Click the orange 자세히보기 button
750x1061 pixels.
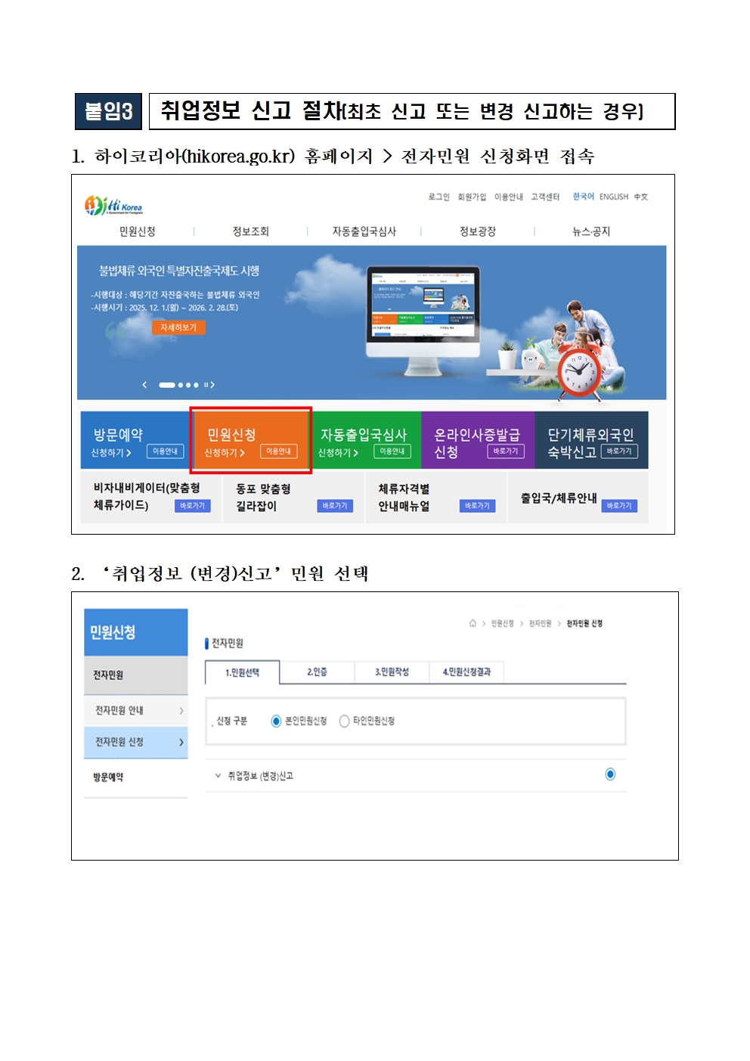[178, 327]
